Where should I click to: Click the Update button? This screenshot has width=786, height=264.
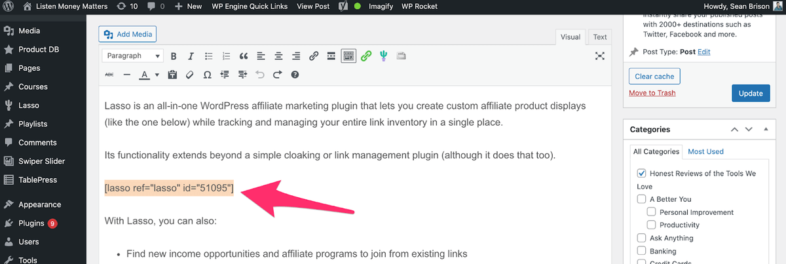pos(750,93)
